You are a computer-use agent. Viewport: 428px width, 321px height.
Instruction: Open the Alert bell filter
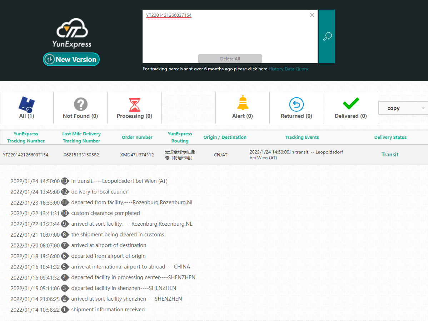(243, 108)
